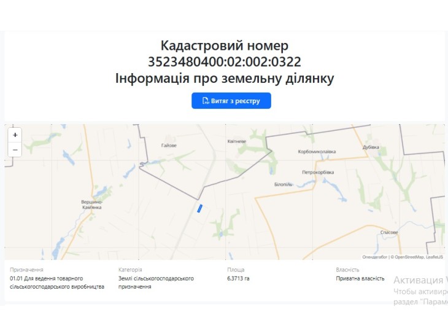Viewport: 448px width, 336px height.
Task: Download the Витяг з реєстру extract
Action: (231, 101)
